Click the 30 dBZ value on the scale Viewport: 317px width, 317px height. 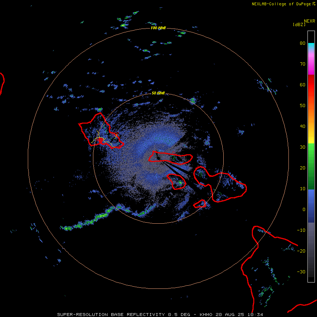pyautogui.click(x=303, y=147)
